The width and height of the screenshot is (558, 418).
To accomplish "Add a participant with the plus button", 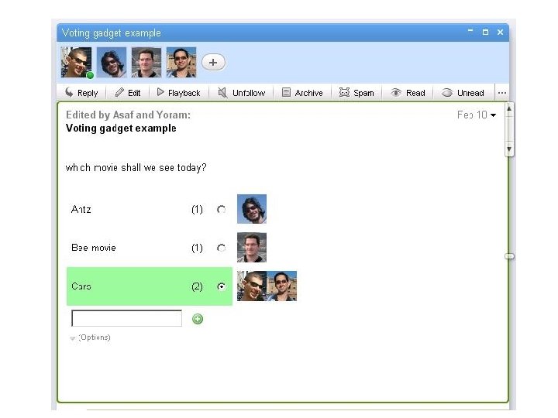I will pos(214,63).
